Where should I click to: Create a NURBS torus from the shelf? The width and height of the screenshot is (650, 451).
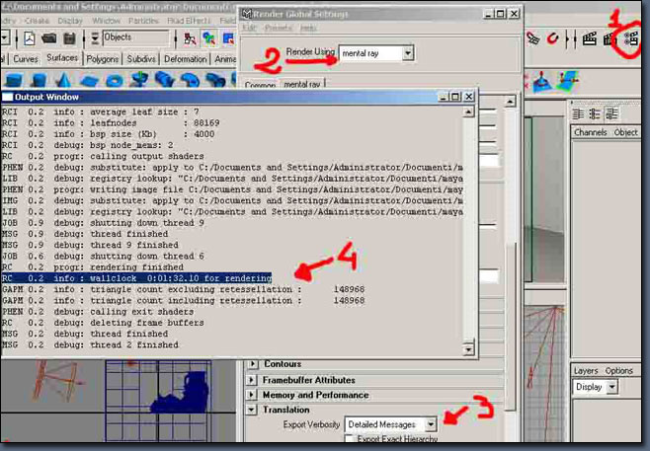[115, 80]
